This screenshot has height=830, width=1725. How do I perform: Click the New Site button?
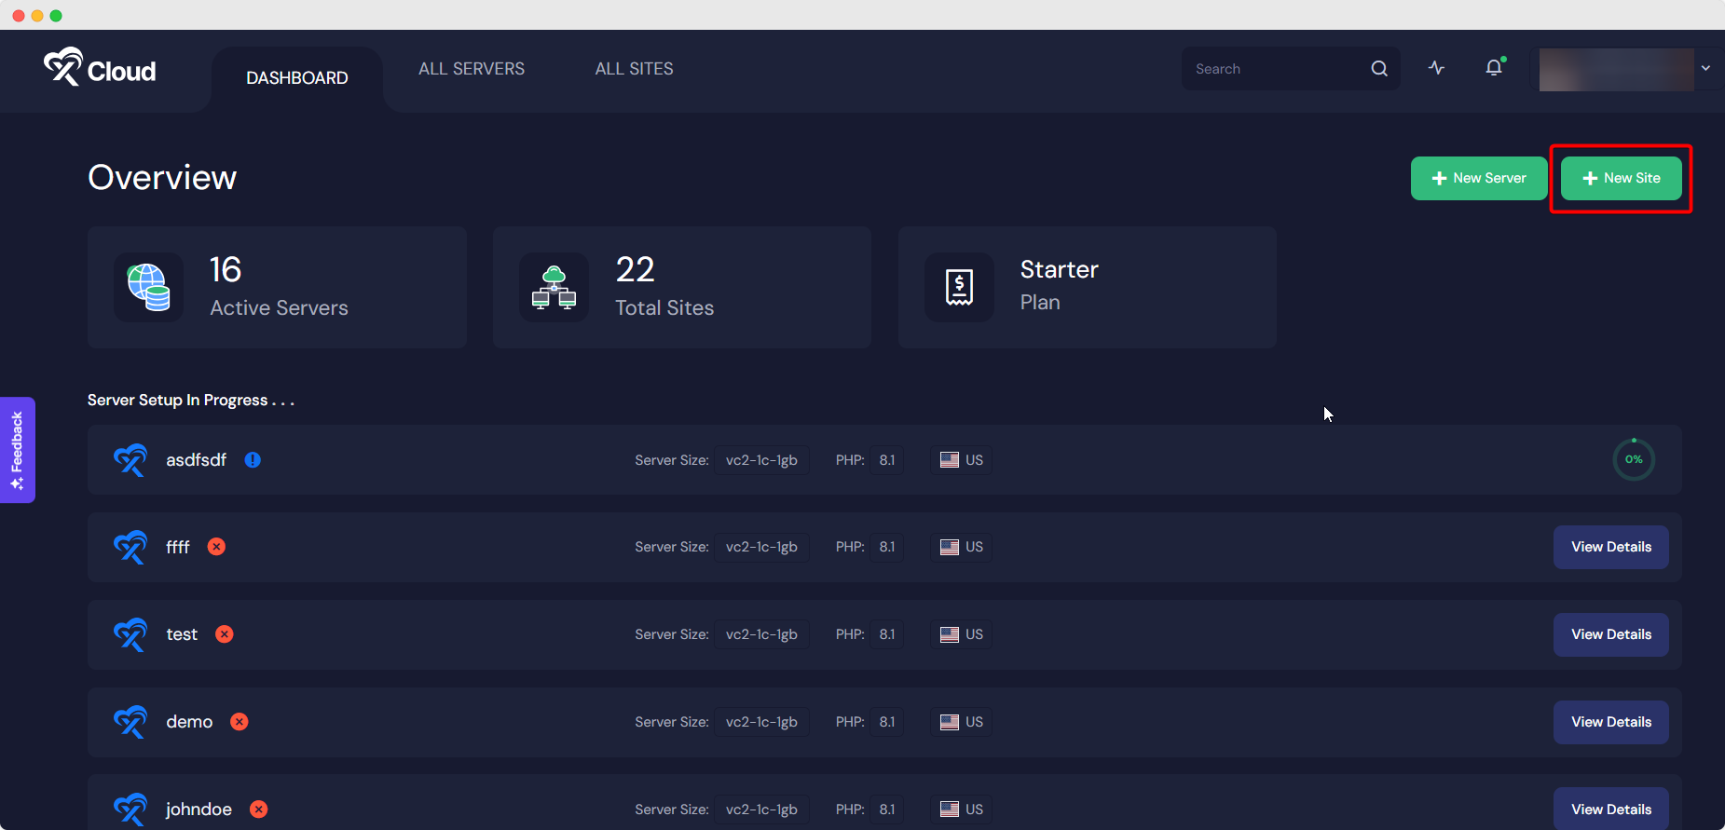[1621, 178]
